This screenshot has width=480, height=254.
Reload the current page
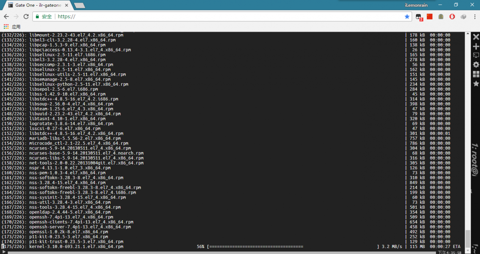(26, 16)
